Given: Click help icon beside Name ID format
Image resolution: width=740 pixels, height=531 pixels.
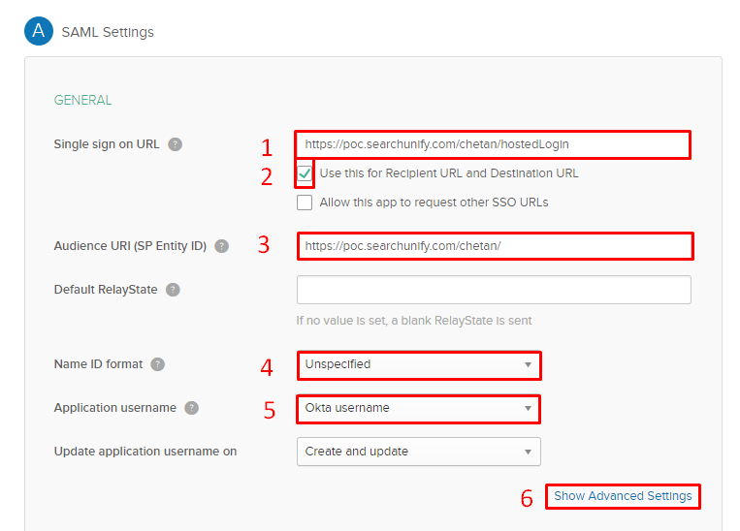Looking at the screenshot, I should pyautogui.click(x=158, y=364).
